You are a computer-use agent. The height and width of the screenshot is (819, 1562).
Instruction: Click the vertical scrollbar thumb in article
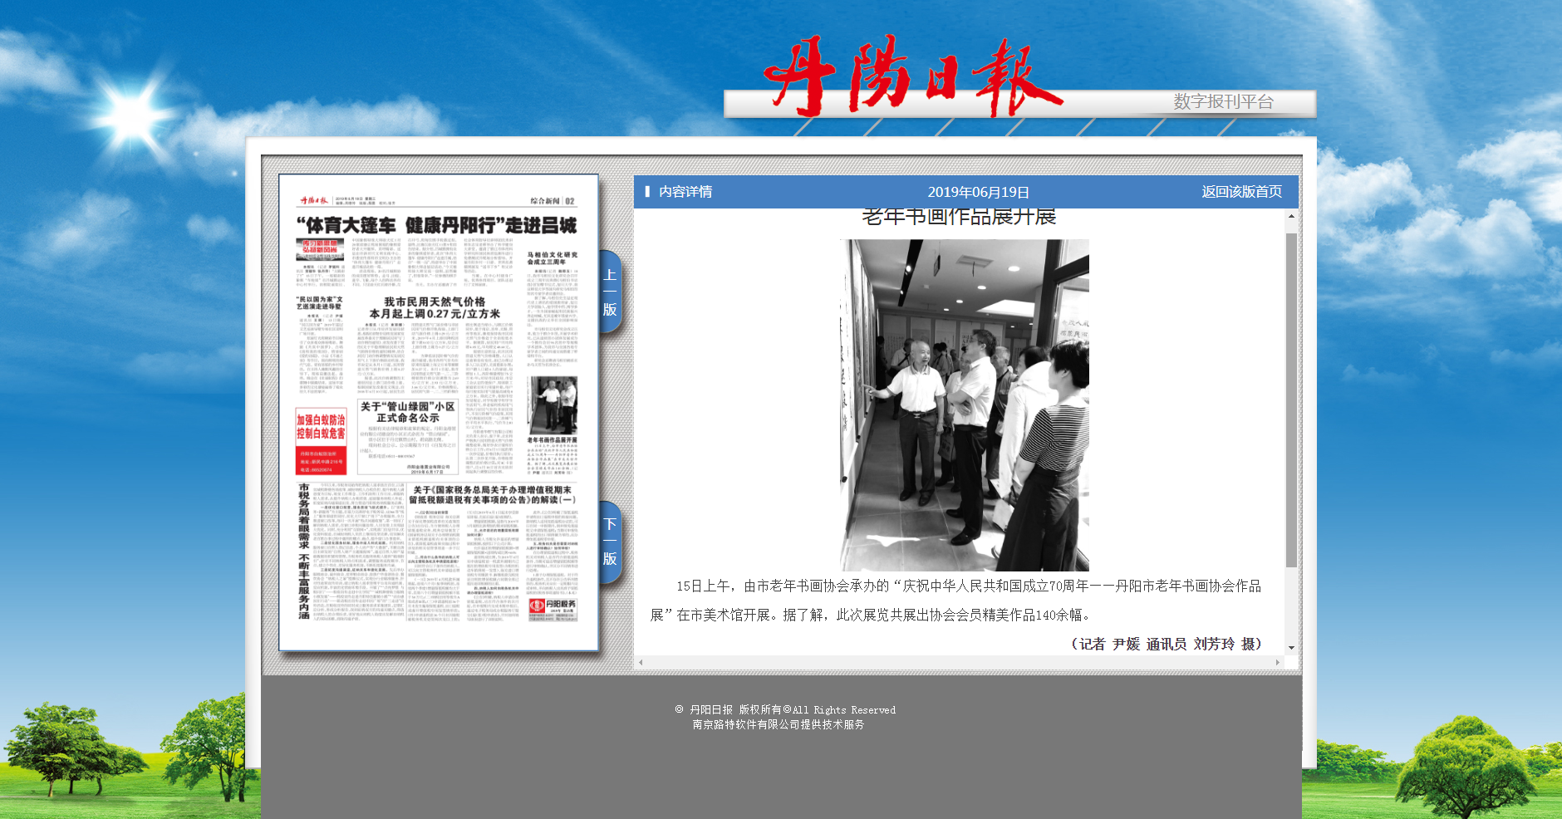click(x=1291, y=399)
